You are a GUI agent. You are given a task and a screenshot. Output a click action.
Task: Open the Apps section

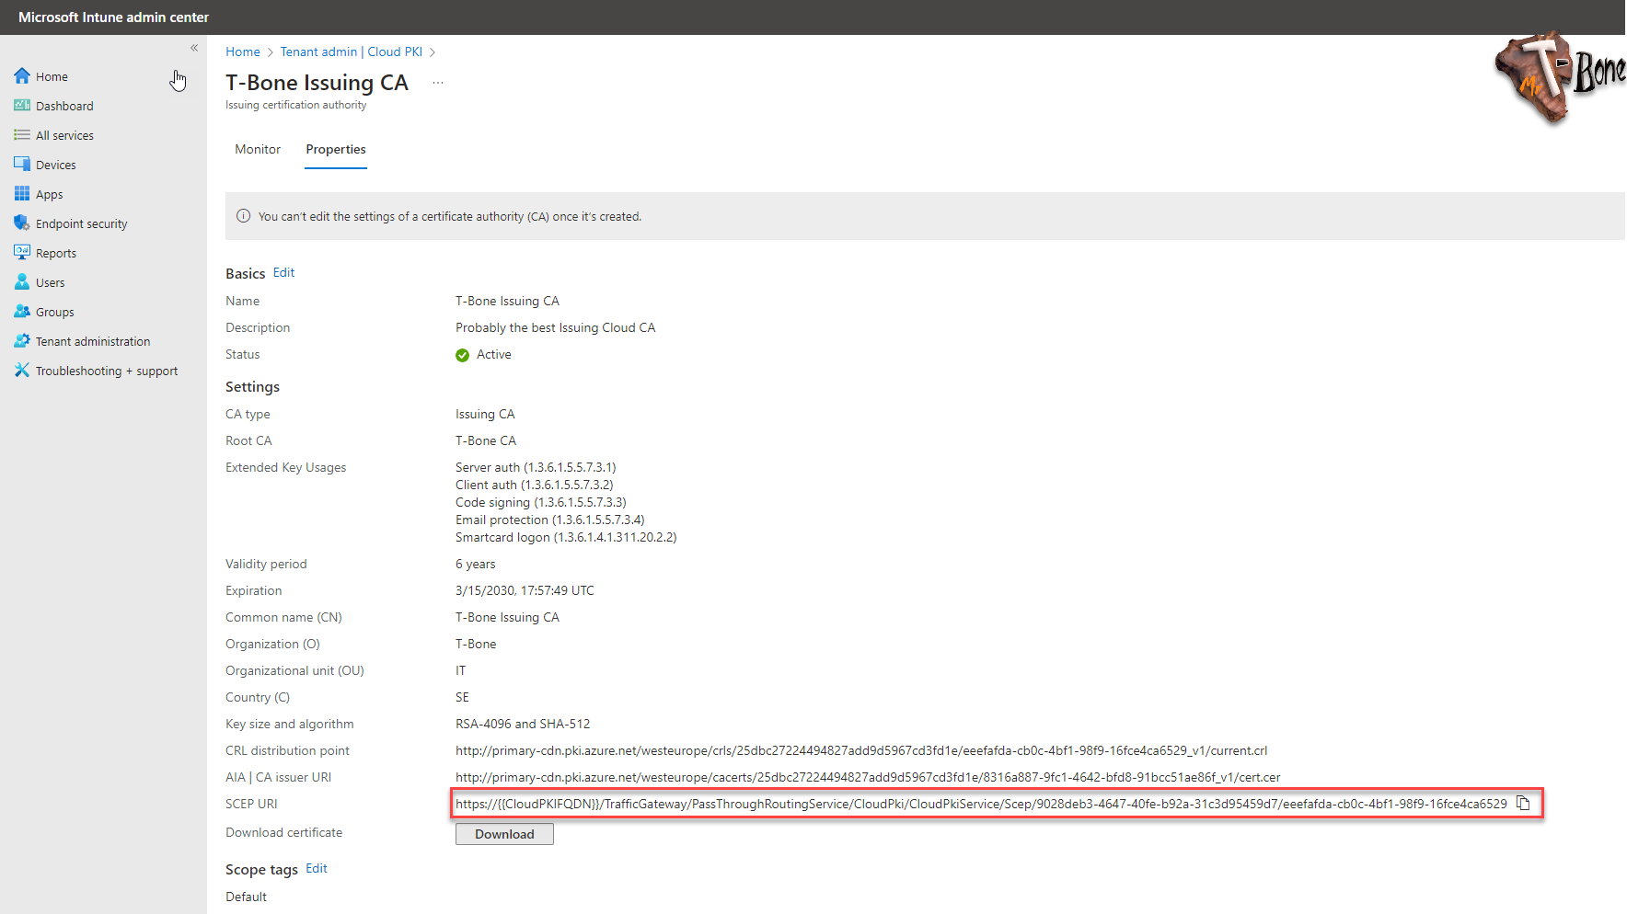tap(49, 193)
